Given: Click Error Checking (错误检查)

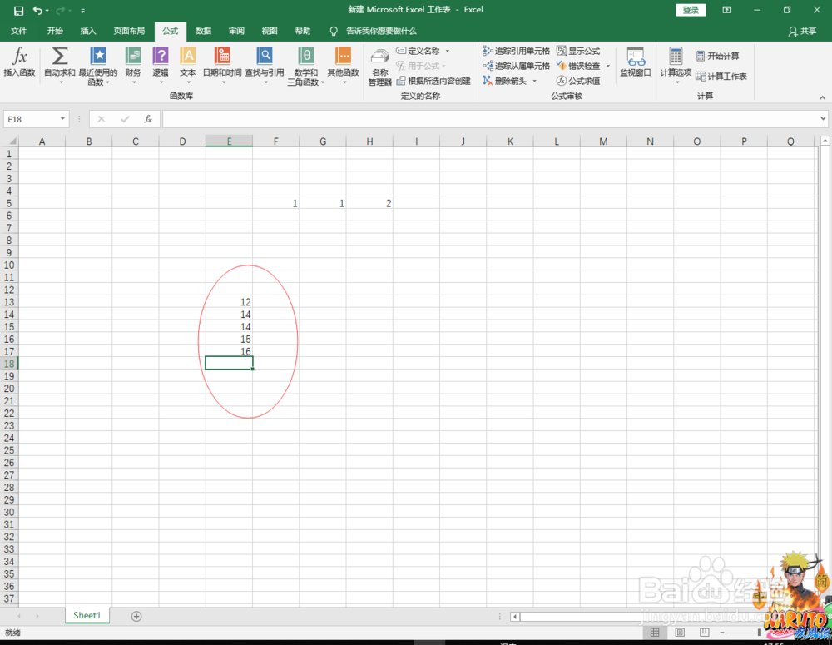Looking at the screenshot, I should click(x=578, y=66).
